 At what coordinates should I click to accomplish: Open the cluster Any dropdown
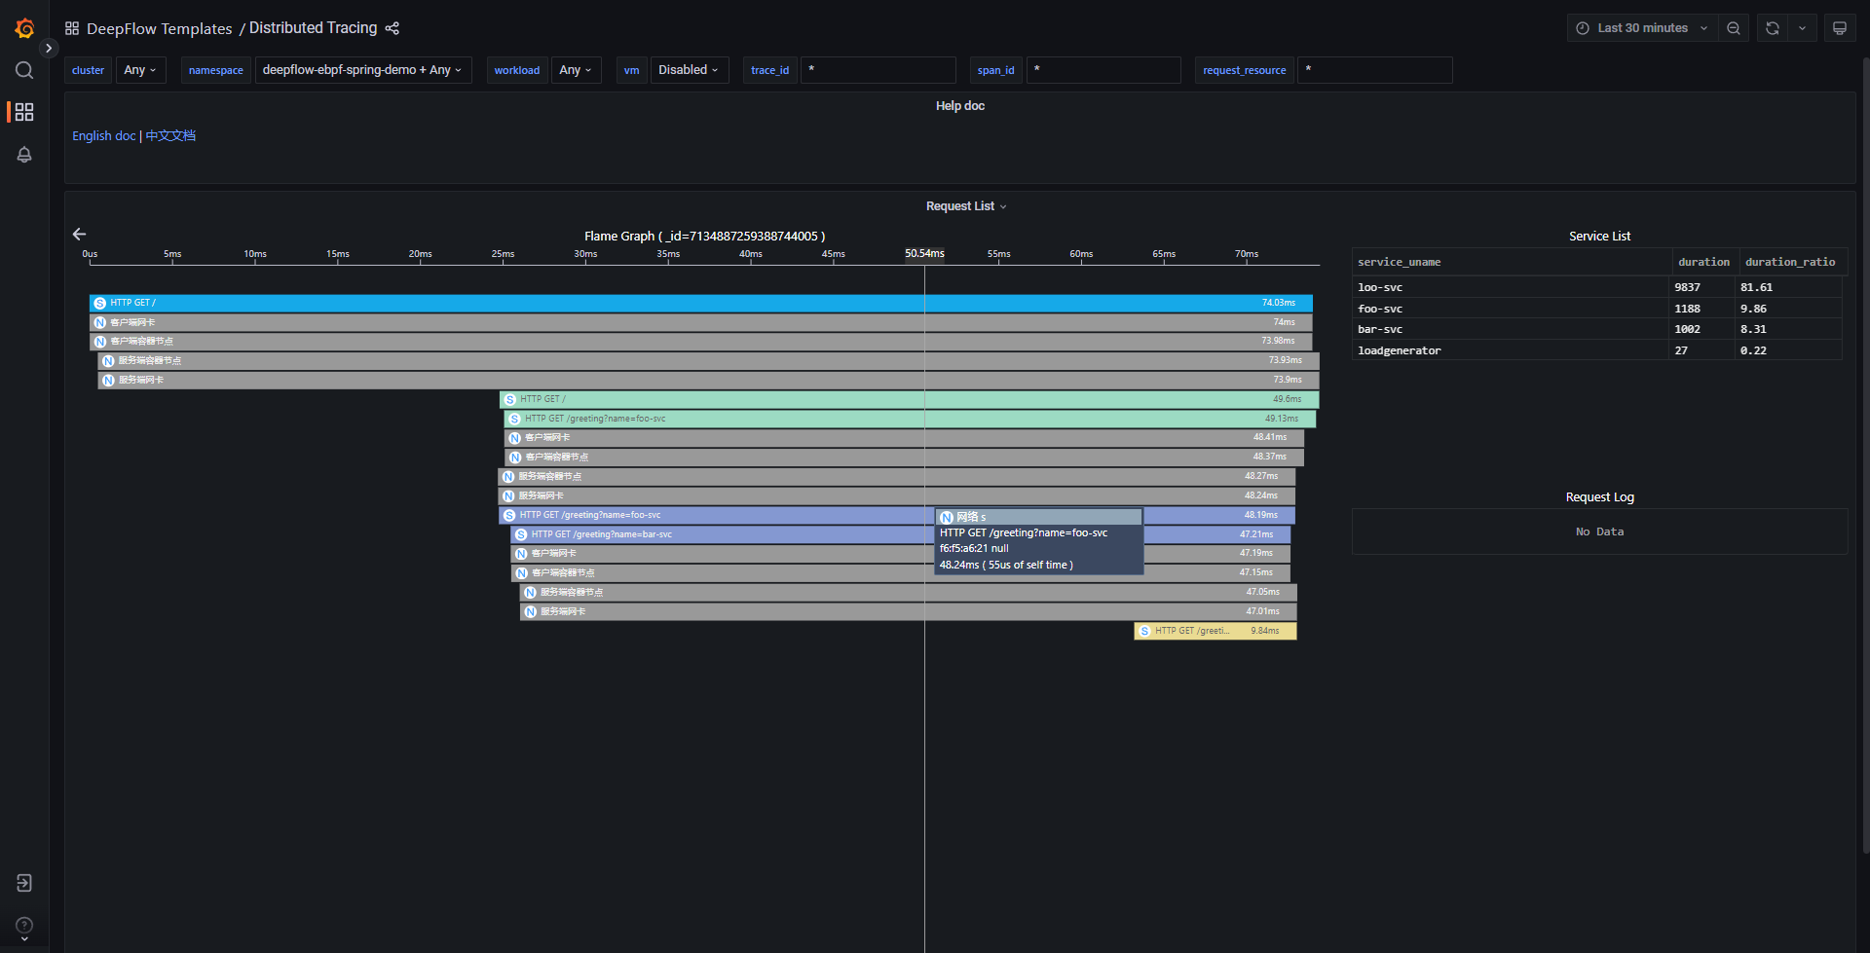point(139,69)
